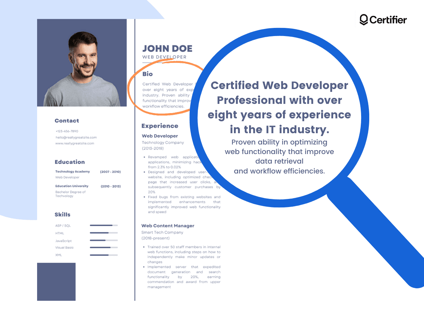Adjust the HTML skill progress bar

tap(104, 233)
